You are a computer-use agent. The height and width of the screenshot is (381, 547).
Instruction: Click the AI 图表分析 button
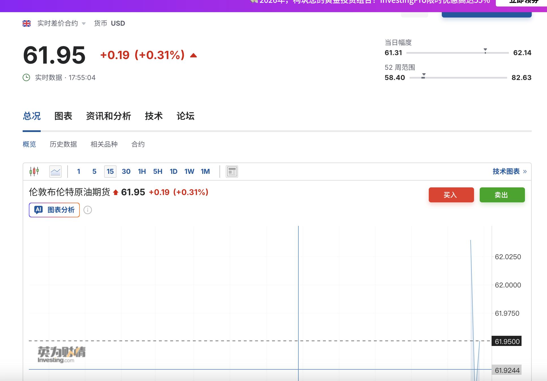click(54, 210)
